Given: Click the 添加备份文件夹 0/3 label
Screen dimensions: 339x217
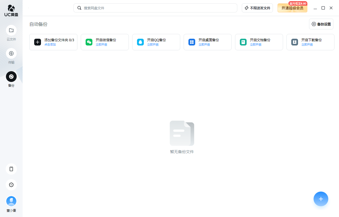Looking at the screenshot, I should pyautogui.click(x=59, y=40).
